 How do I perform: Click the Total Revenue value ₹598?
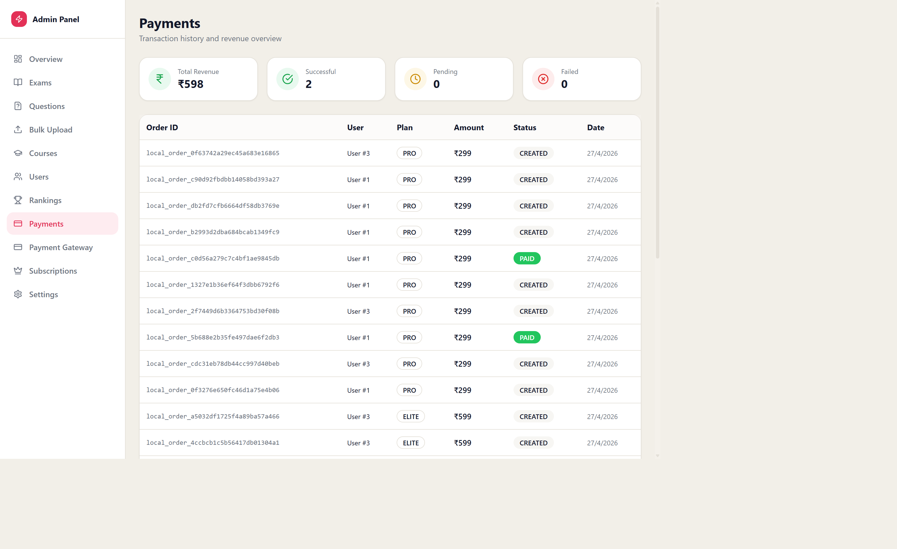tap(190, 84)
